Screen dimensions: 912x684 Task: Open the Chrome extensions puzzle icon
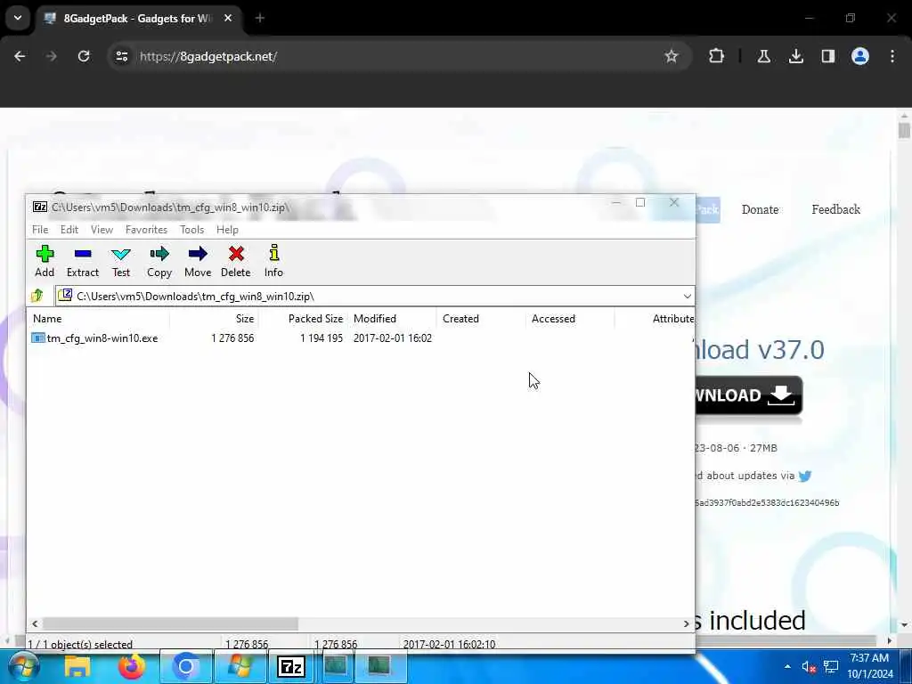(717, 56)
